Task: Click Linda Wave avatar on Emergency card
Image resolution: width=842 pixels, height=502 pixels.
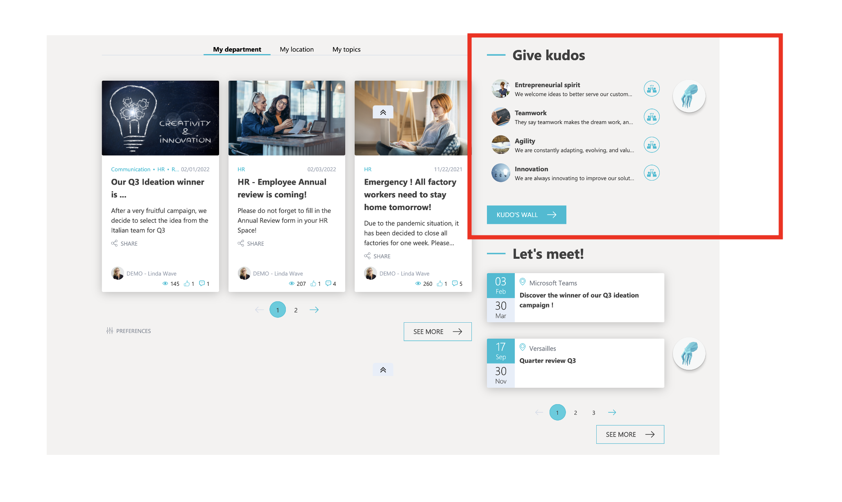Action: 371,273
